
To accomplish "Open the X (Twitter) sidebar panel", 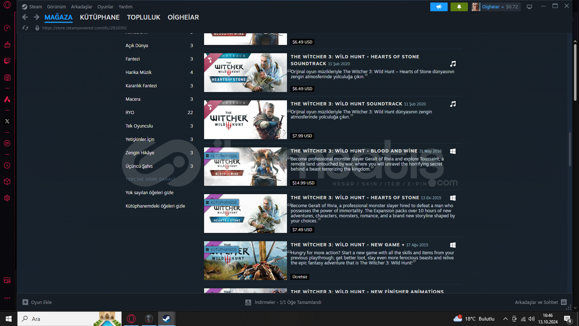I will [x=7, y=121].
